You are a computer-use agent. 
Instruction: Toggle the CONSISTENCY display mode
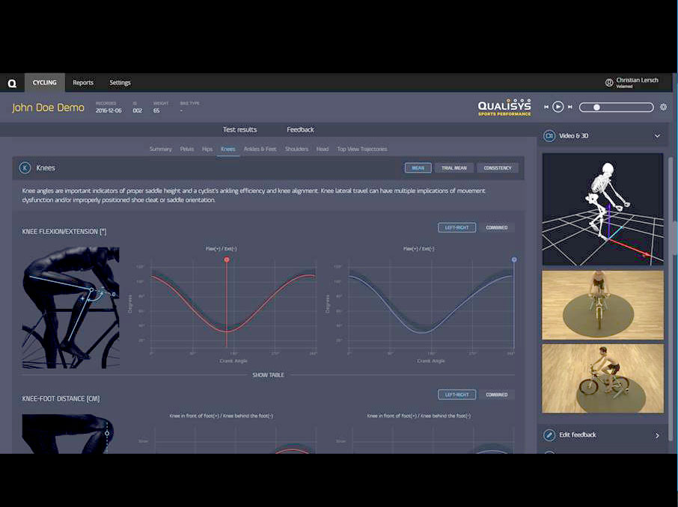(x=497, y=168)
